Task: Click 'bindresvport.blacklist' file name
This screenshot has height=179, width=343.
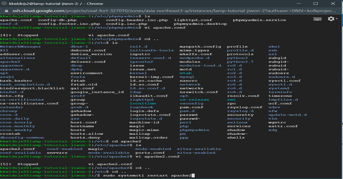Action: pos(32,88)
